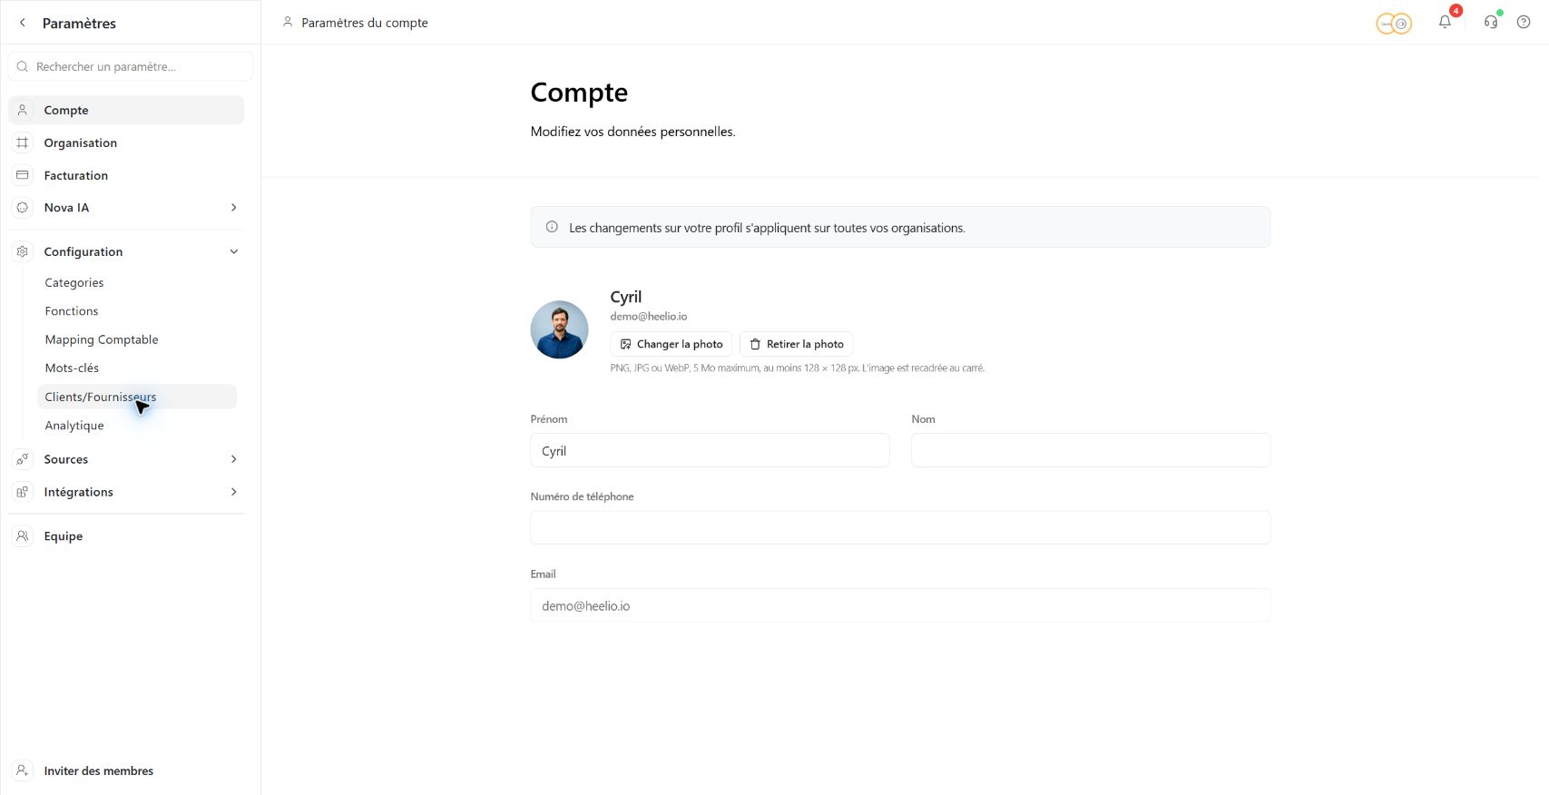Click the Sources icon in sidebar
The image size is (1549, 795).
coord(23,459)
